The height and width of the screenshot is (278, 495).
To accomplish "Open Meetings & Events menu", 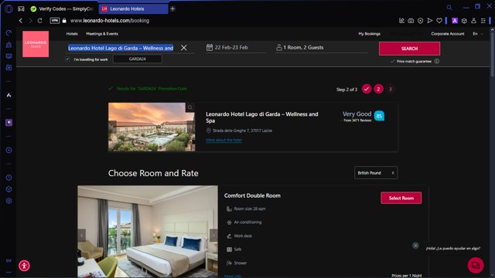I will coord(102,34).
